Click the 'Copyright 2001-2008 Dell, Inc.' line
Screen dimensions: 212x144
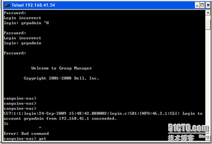pyautogui.click(x=61, y=78)
